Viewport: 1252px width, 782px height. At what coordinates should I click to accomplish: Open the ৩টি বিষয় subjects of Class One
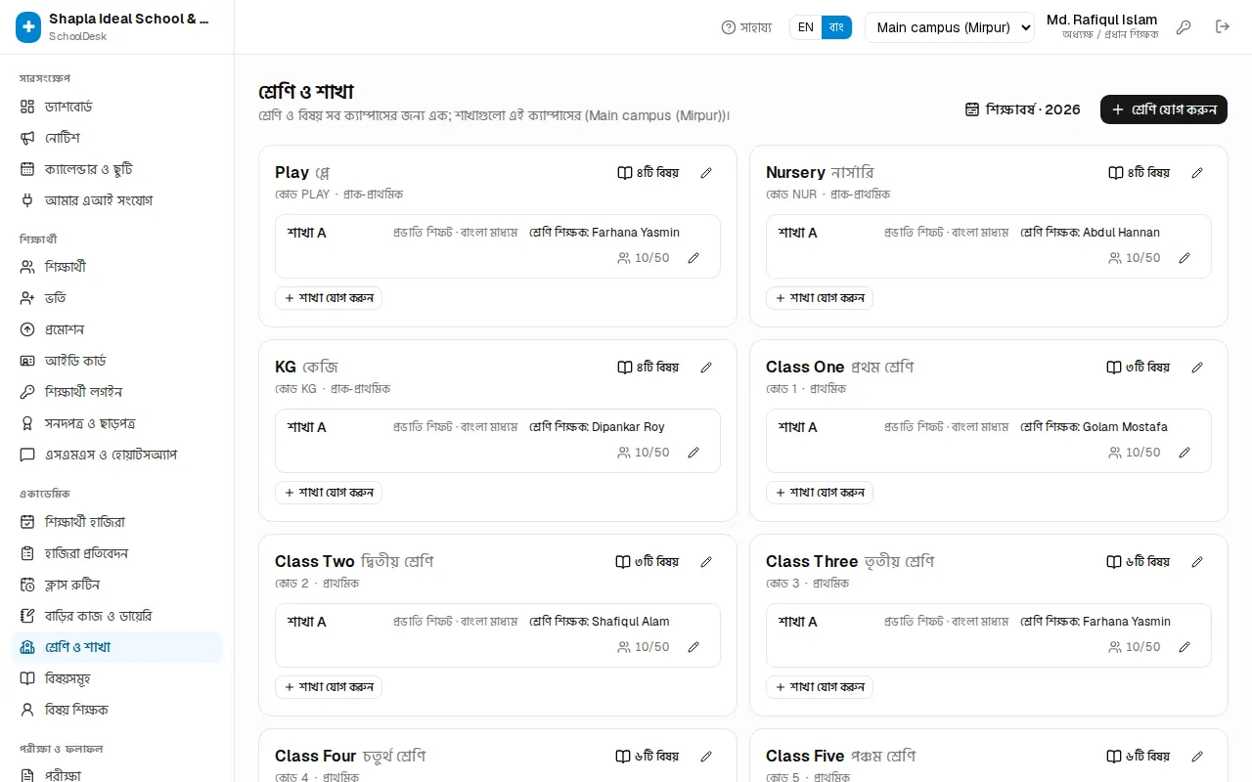click(1139, 368)
